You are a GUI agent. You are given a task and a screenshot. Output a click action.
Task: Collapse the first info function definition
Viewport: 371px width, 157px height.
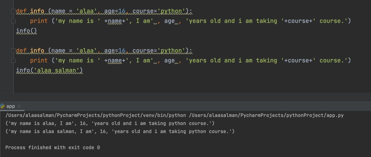coord(13,11)
